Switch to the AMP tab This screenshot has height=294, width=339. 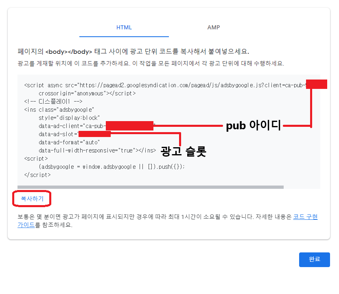tap(213, 27)
